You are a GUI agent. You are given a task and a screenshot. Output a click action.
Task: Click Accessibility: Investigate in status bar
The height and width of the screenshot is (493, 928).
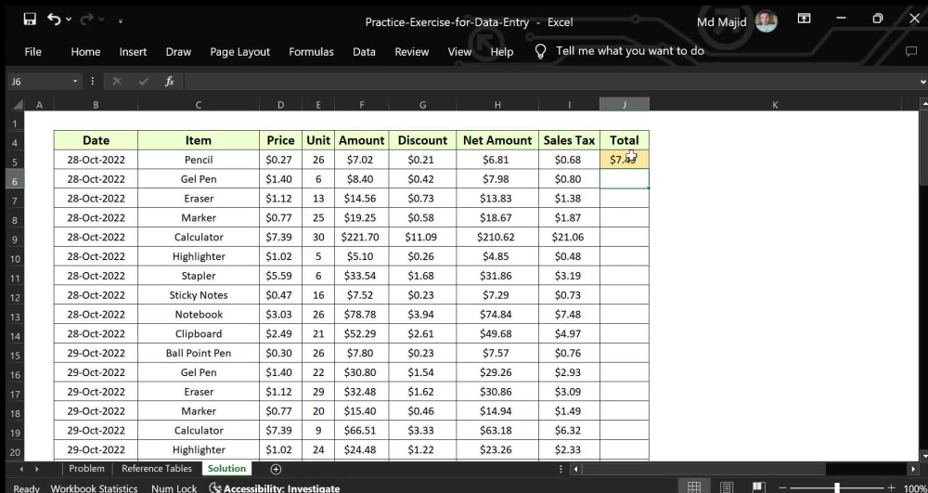(x=276, y=488)
